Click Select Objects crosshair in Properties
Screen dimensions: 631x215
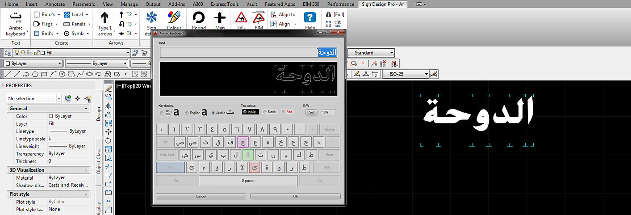pyautogui.click(x=78, y=98)
